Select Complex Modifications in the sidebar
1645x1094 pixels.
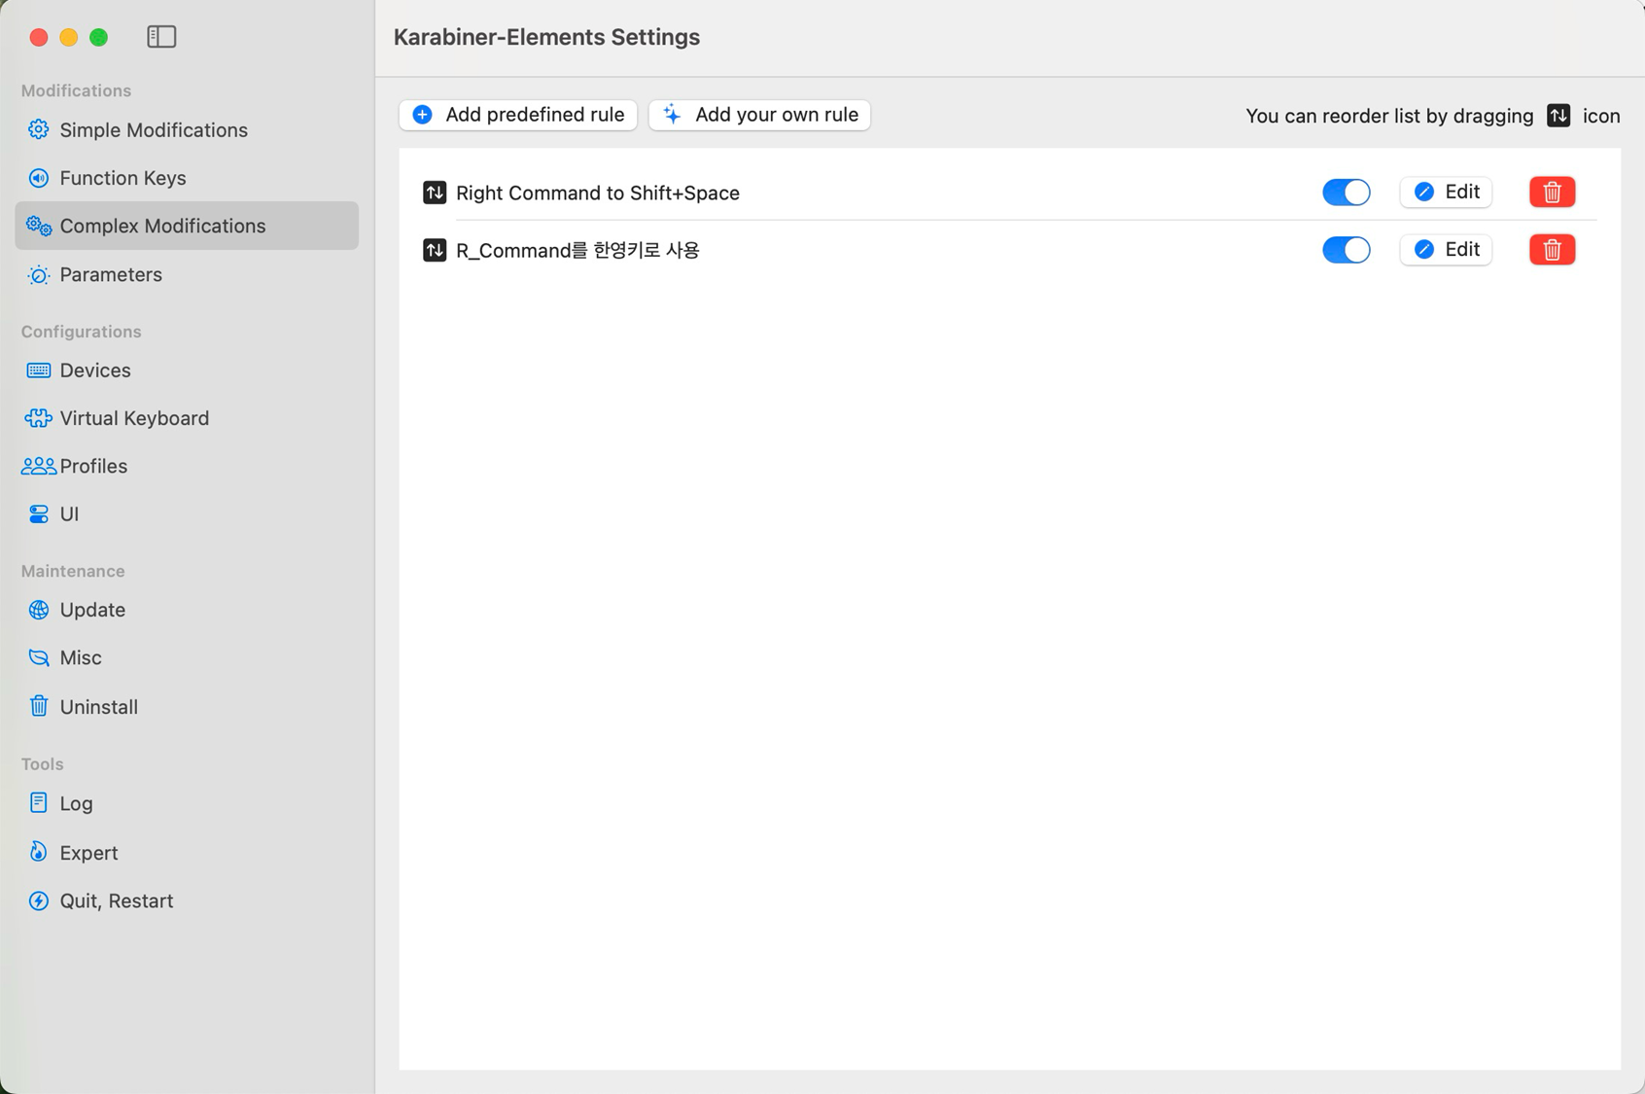(187, 226)
